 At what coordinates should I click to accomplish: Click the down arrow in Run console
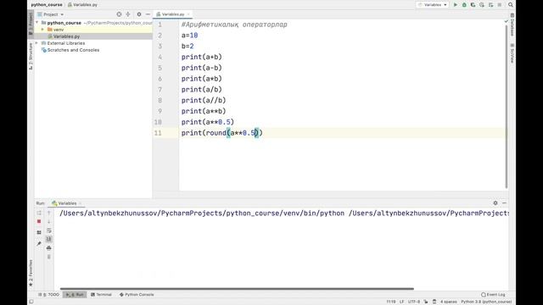[x=49, y=221]
